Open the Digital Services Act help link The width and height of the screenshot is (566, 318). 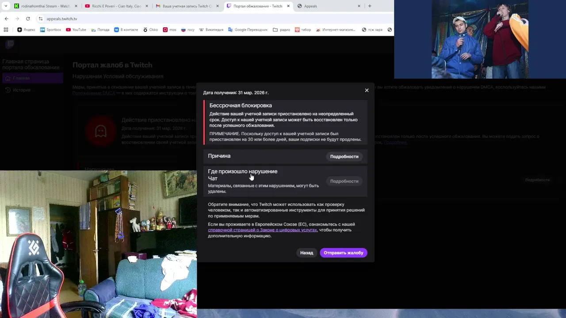[x=262, y=230]
